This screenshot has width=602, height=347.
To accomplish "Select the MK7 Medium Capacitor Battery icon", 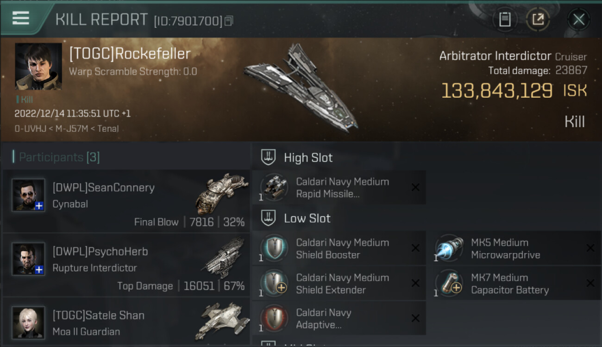I will [x=449, y=283].
